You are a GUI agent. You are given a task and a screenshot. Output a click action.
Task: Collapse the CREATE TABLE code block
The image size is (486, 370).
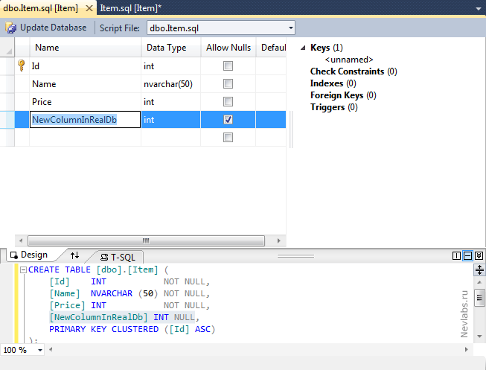coord(23,269)
